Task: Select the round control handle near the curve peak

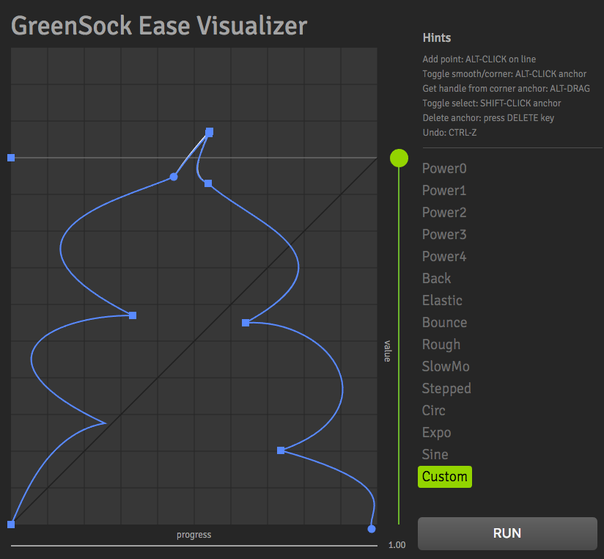Action: point(174,176)
